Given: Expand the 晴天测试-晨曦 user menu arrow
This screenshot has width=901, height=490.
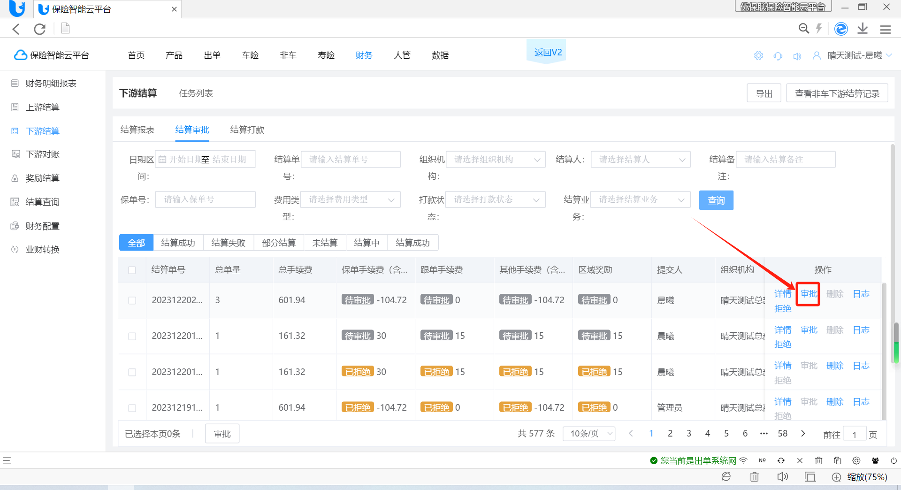Looking at the screenshot, I should pyautogui.click(x=889, y=55).
